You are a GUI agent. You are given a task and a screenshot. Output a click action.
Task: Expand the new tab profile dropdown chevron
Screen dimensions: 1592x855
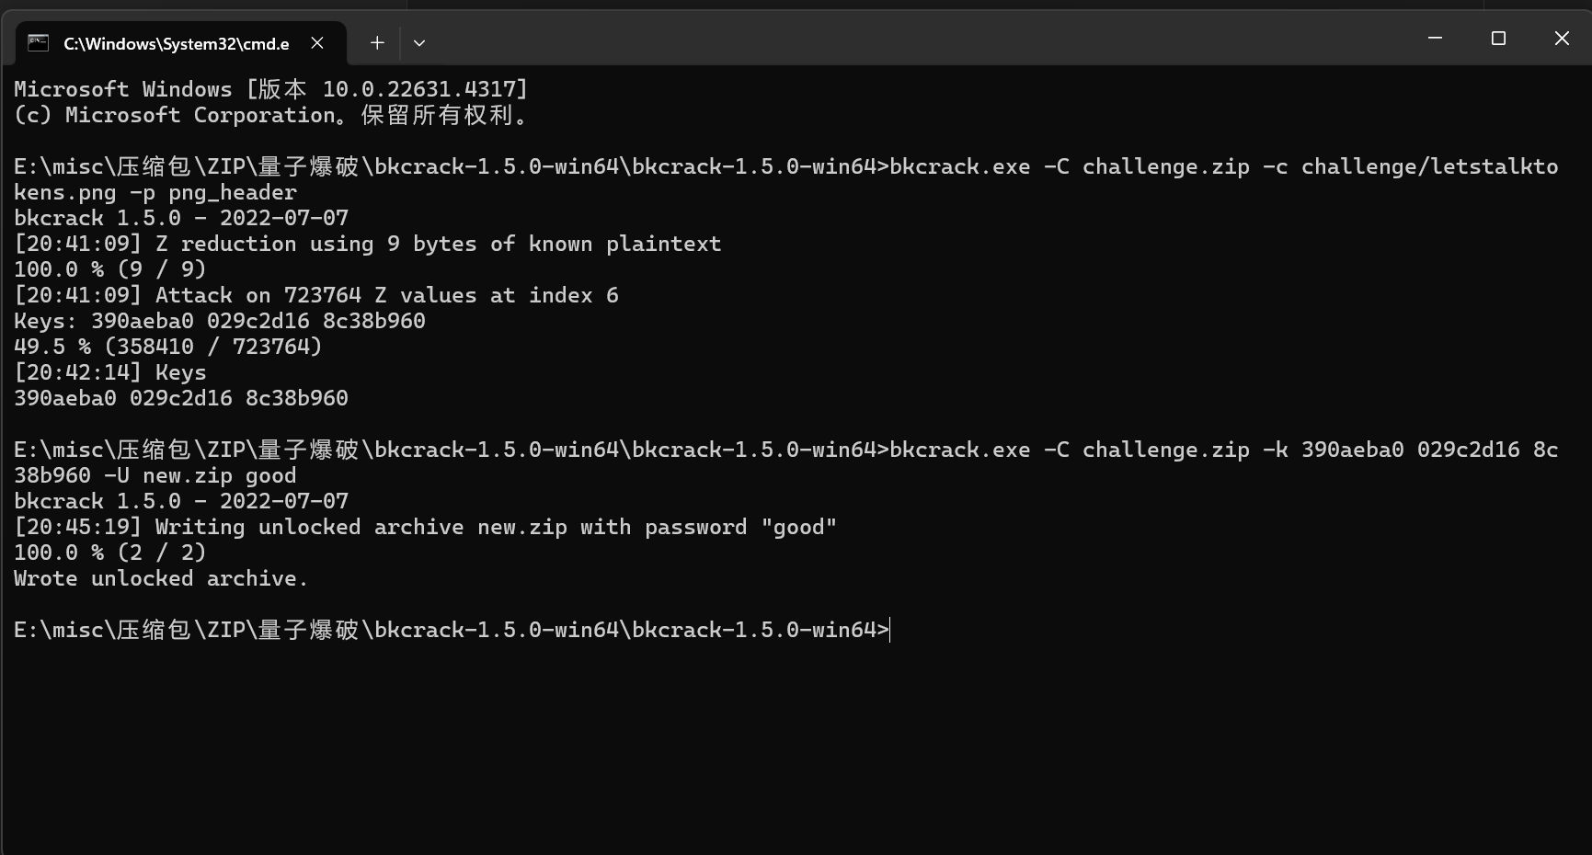pyautogui.click(x=419, y=42)
